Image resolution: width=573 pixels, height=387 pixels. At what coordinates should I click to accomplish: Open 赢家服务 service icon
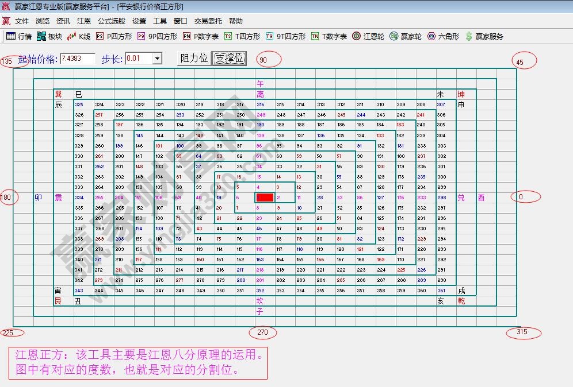[484, 36]
